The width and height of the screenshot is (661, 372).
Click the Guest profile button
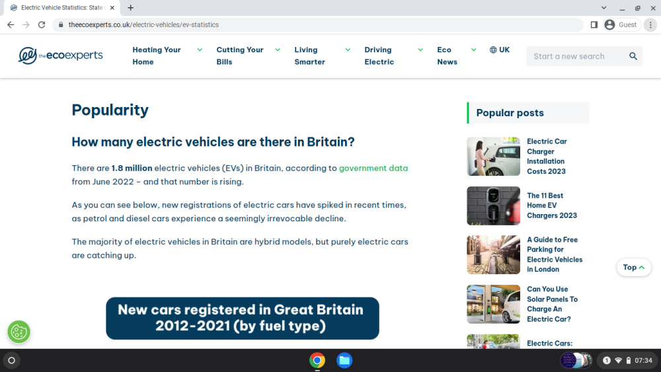point(621,25)
